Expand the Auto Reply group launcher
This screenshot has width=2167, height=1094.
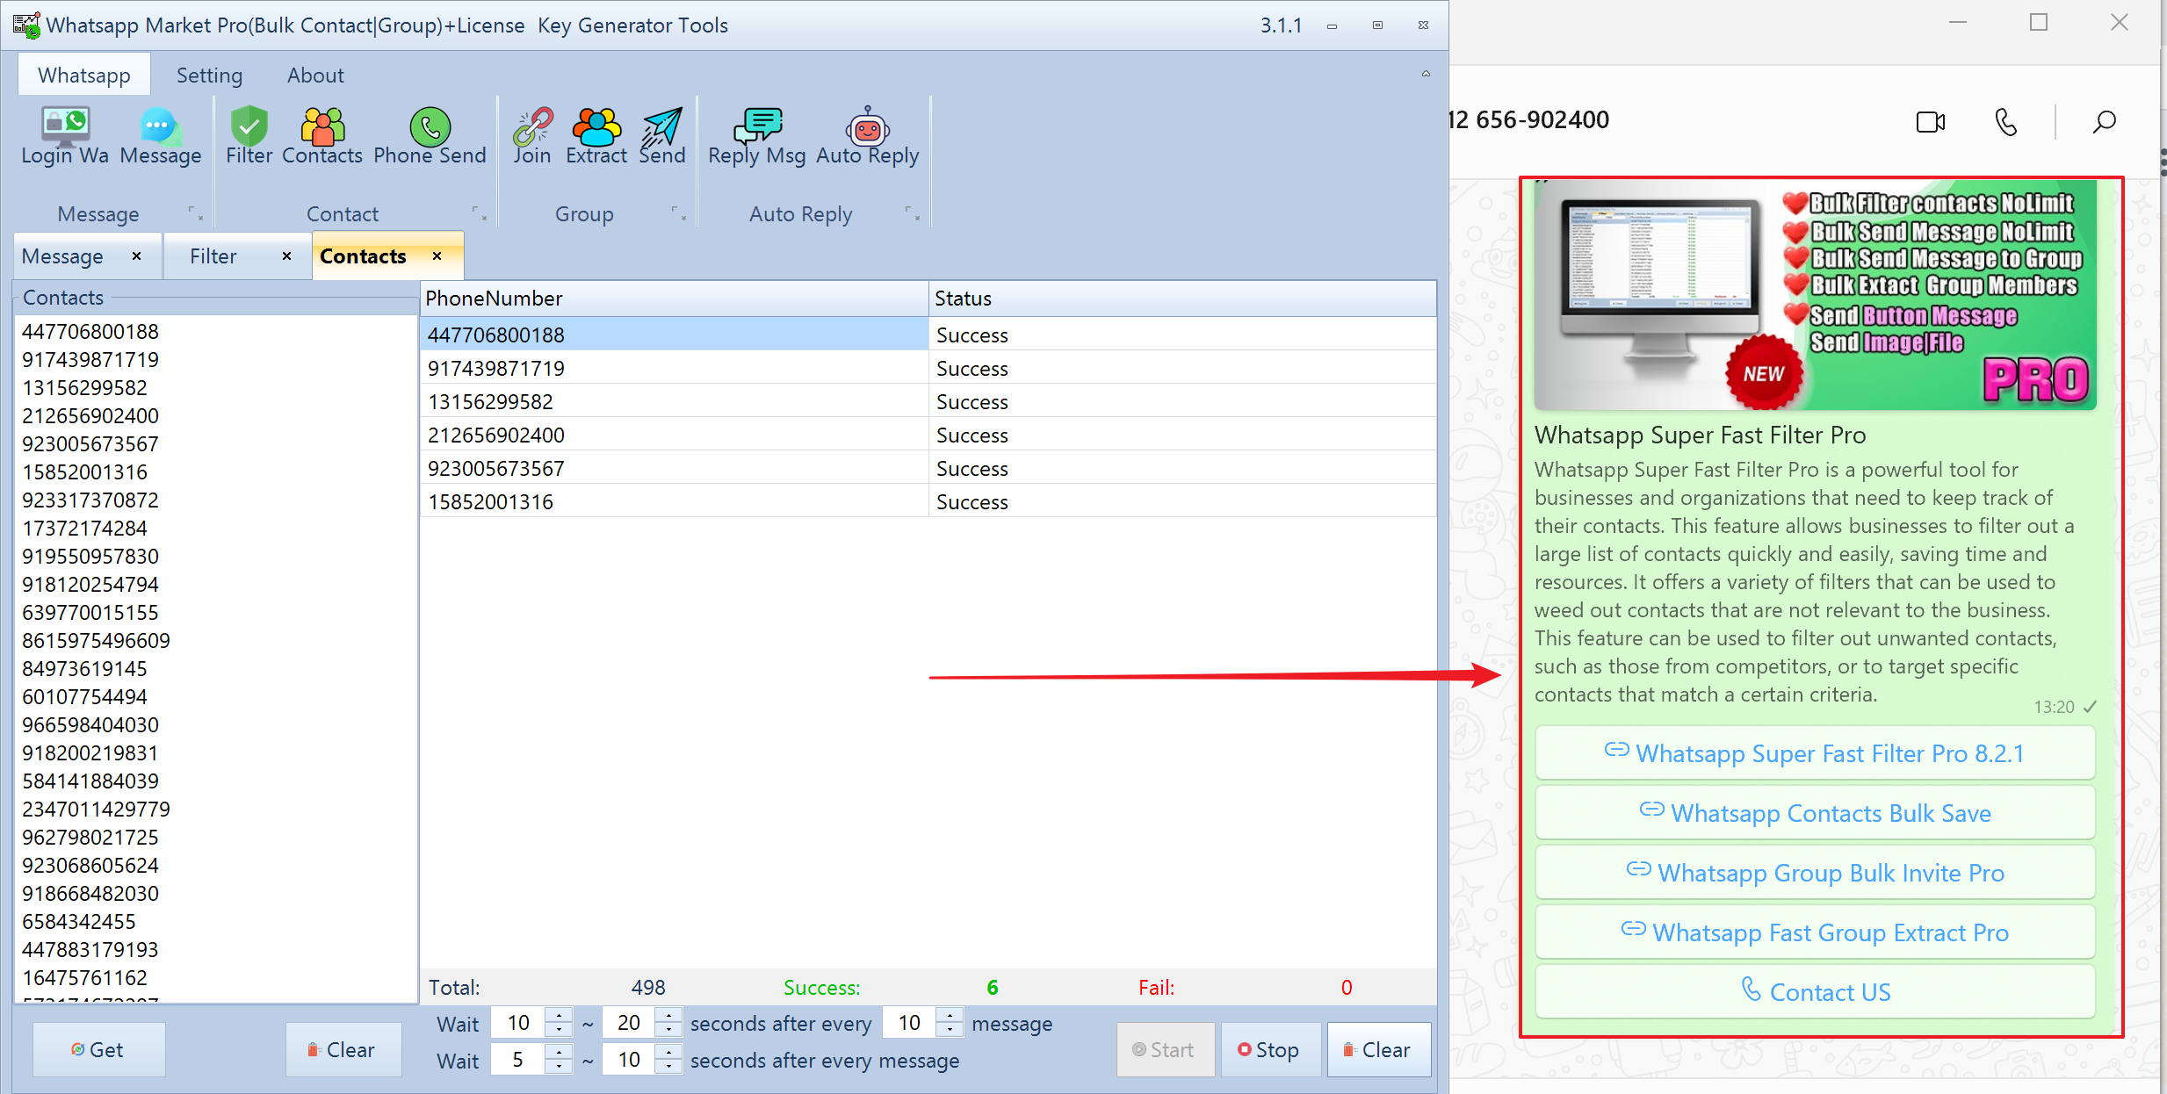pos(912,213)
